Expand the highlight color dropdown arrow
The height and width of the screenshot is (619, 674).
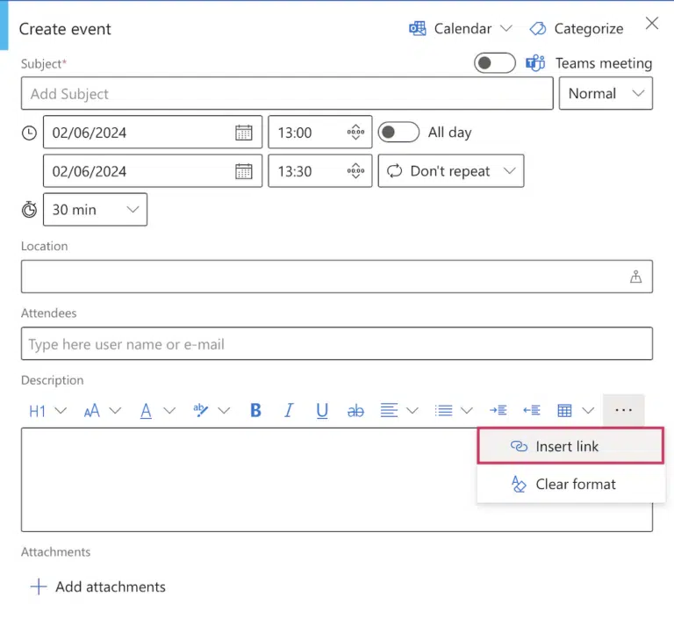[x=224, y=411]
